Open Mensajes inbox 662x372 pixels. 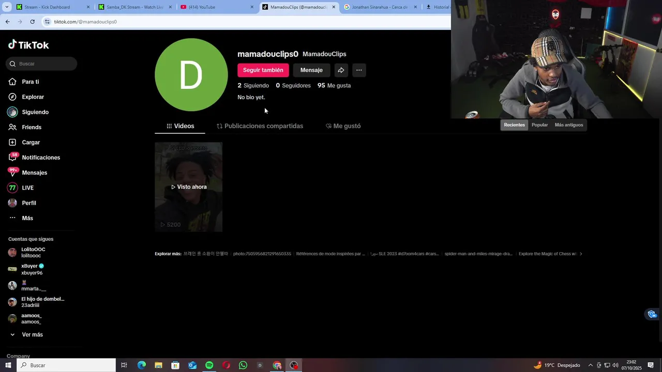tap(27, 173)
